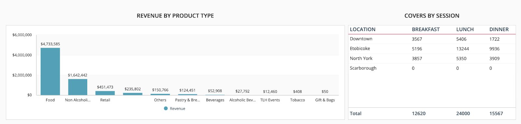Click the $235,802 unlabeled bar
This screenshot has height=124, width=521.
click(133, 94)
